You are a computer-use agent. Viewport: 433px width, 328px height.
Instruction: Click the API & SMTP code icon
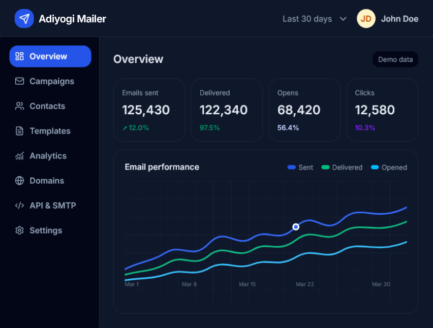(x=19, y=206)
